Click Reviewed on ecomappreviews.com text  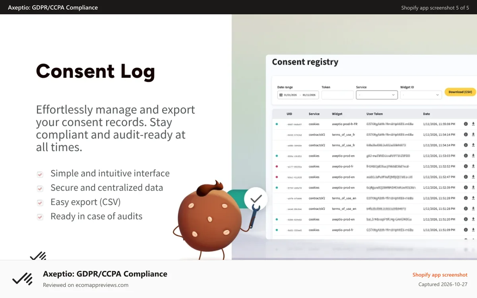pos(85,285)
